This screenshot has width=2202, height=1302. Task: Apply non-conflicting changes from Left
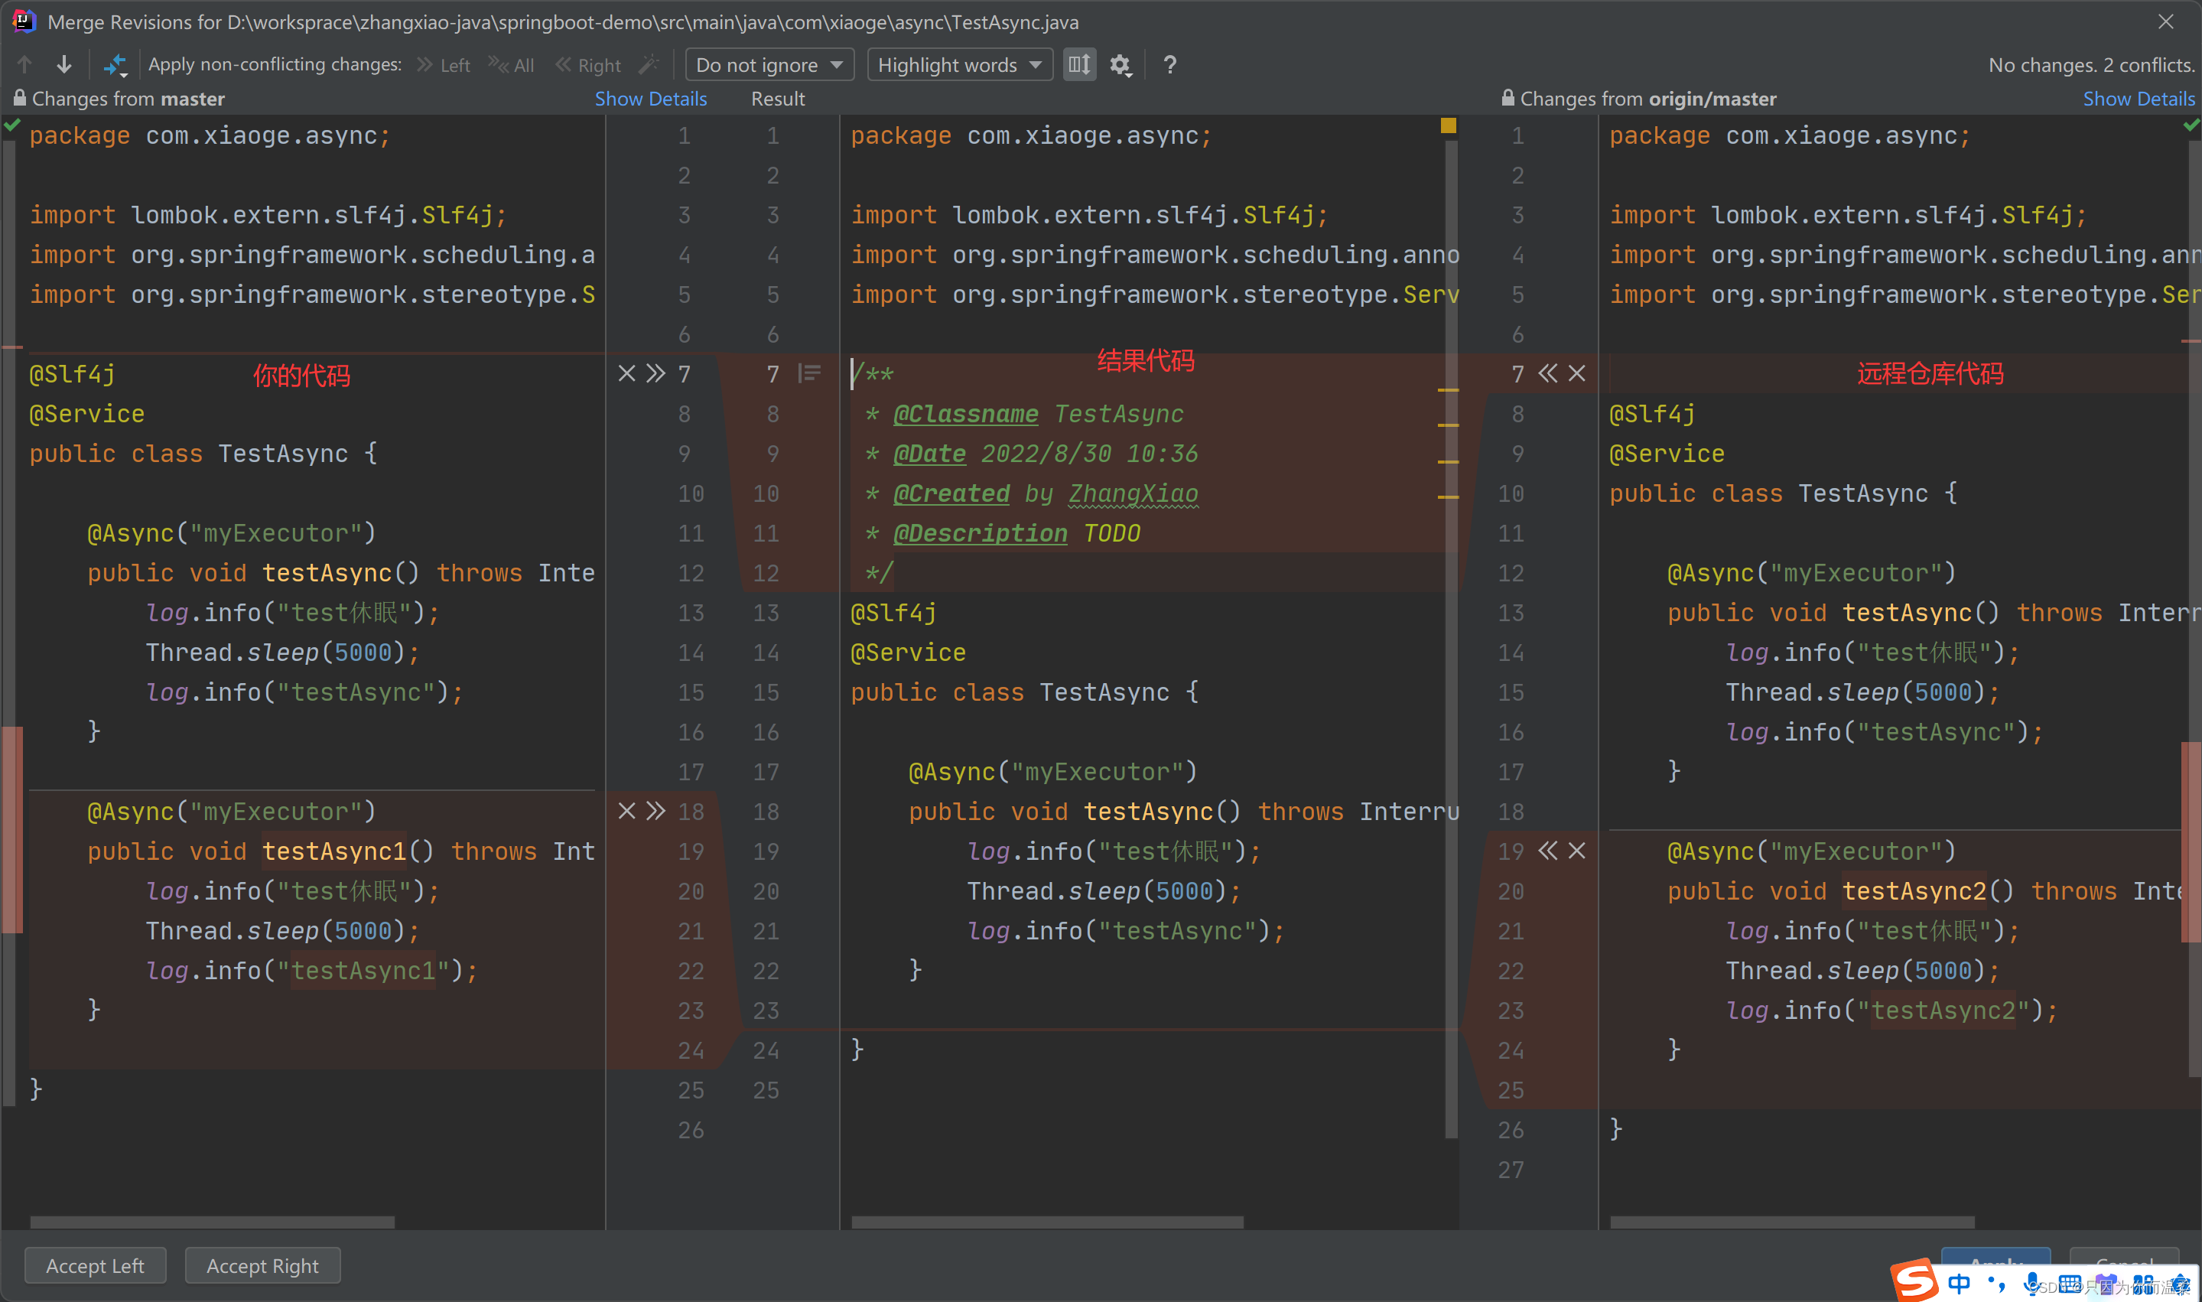(444, 65)
